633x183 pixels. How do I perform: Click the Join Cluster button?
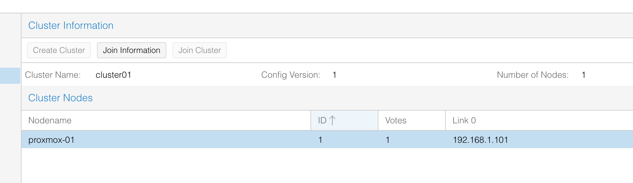point(199,50)
